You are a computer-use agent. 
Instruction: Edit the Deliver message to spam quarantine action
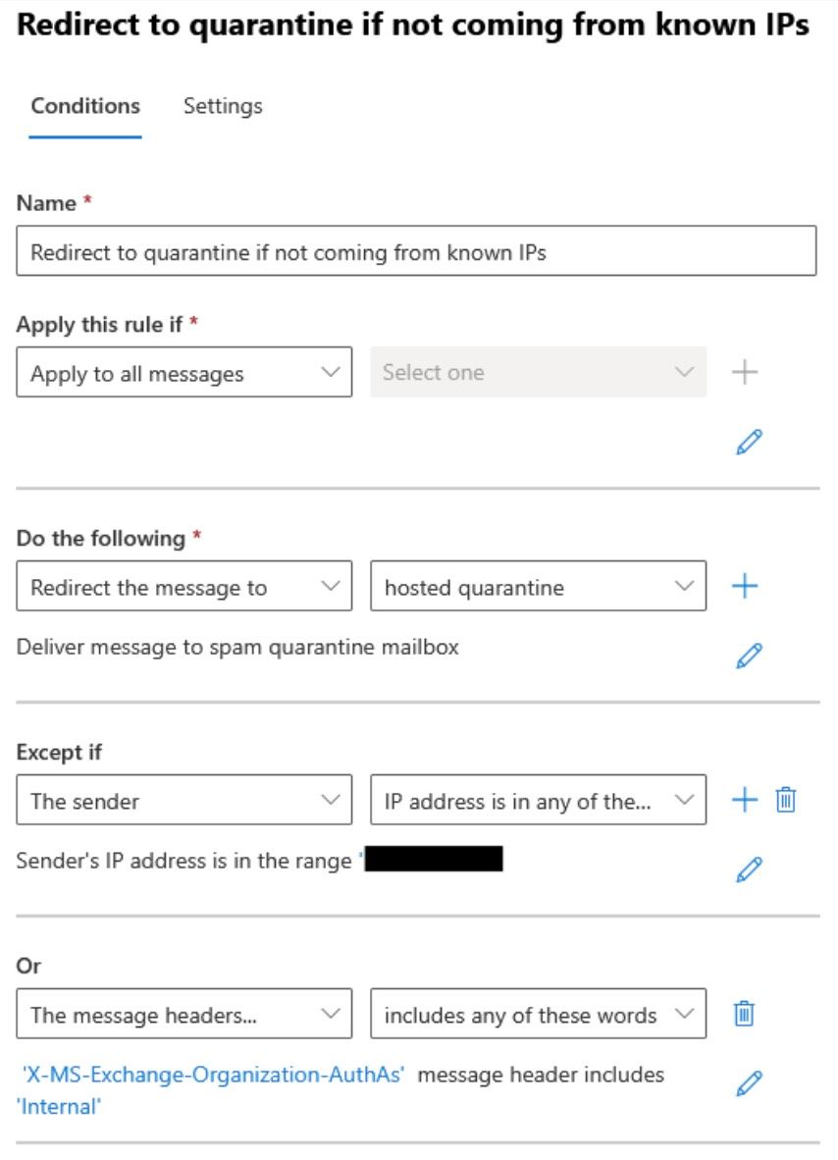(x=749, y=656)
